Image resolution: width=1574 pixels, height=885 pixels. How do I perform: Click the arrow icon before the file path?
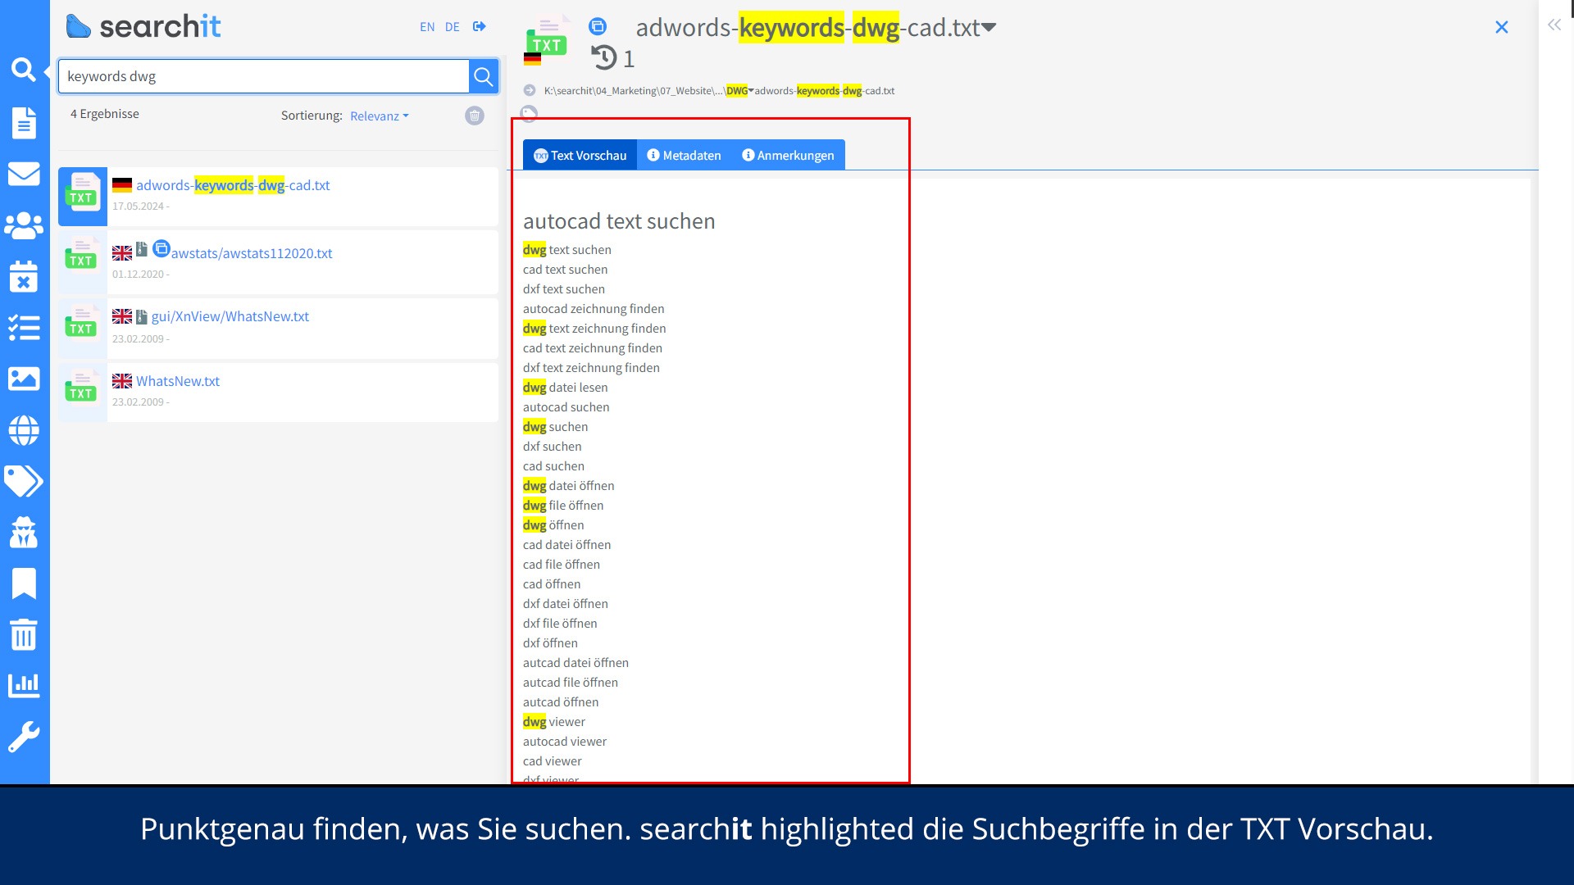(530, 90)
